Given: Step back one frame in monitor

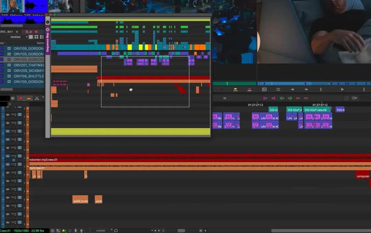Looking at the screenshot, I should [292, 89].
